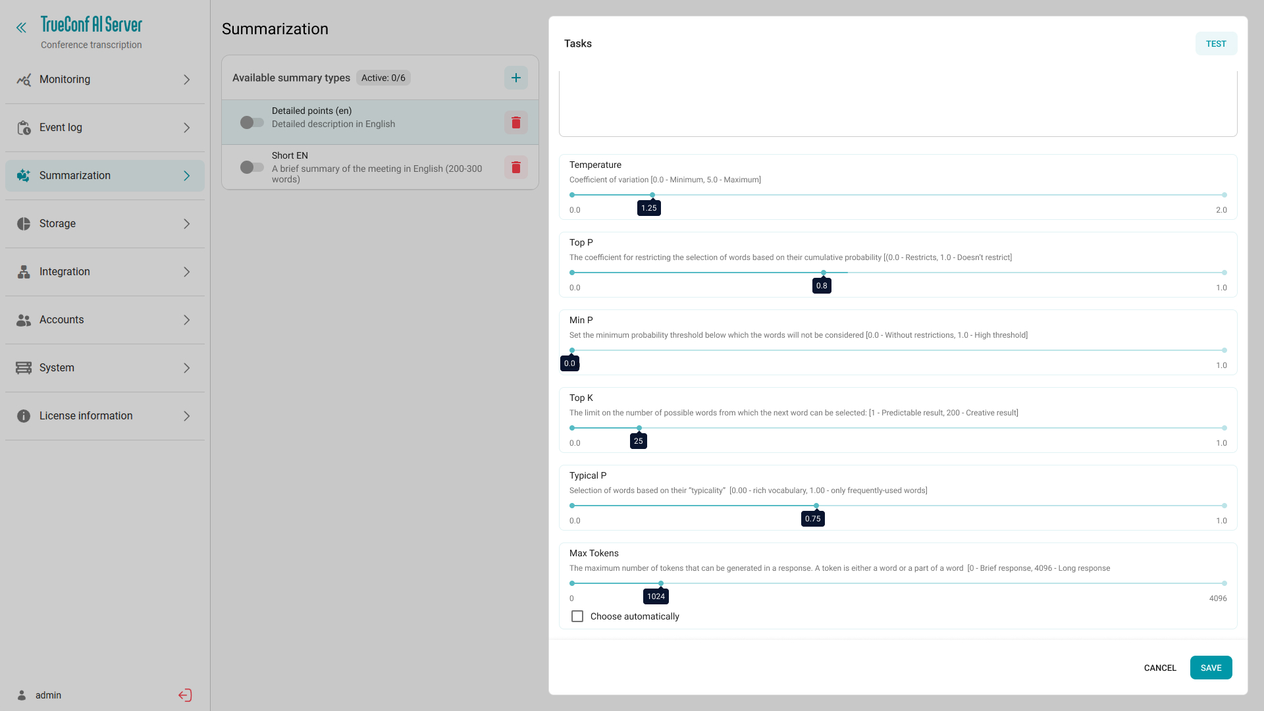This screenshot has width=1264, height=711.
Task: Delete the Detailed points (en) summary
Action: point(516,122)
